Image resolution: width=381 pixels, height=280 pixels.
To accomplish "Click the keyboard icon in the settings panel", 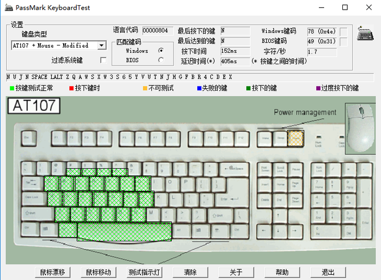I will [365, 34].
